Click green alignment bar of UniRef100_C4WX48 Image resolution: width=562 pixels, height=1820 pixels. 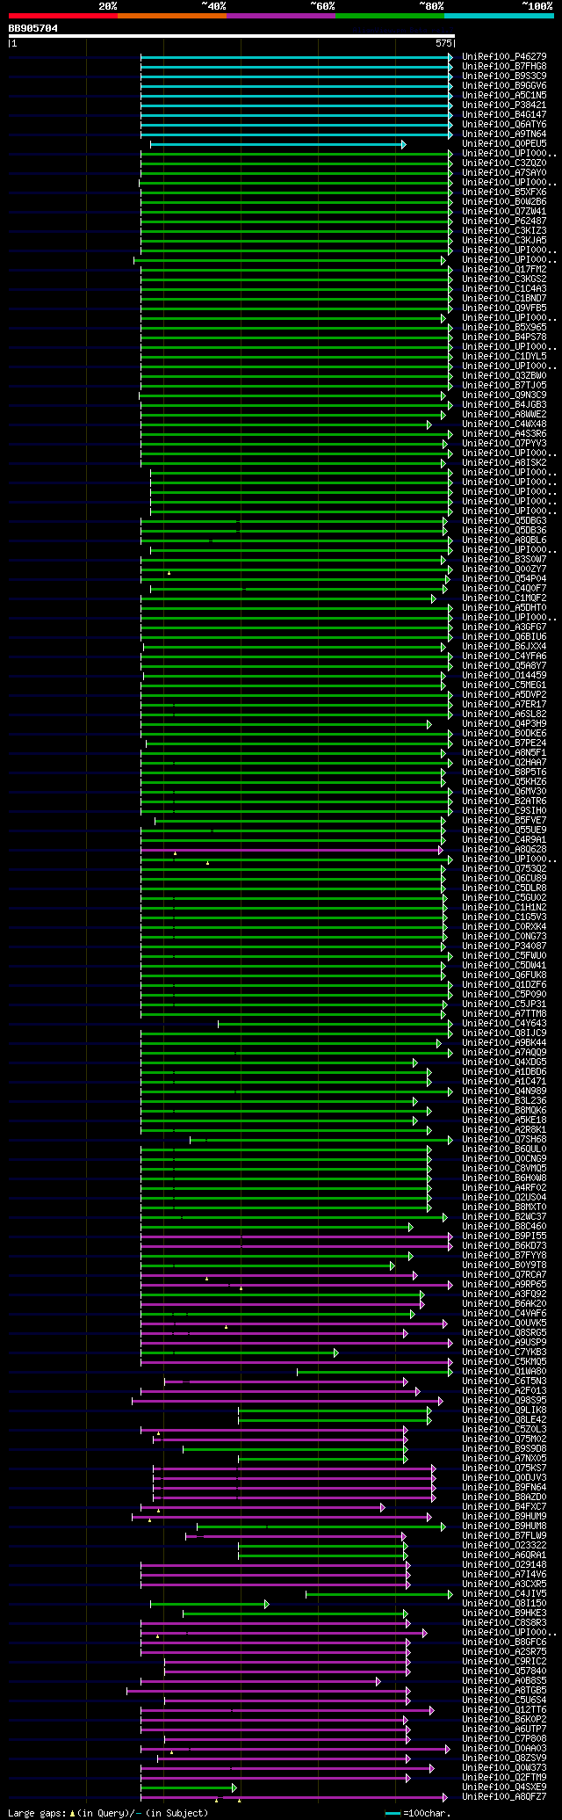click(x=286, y=424)
